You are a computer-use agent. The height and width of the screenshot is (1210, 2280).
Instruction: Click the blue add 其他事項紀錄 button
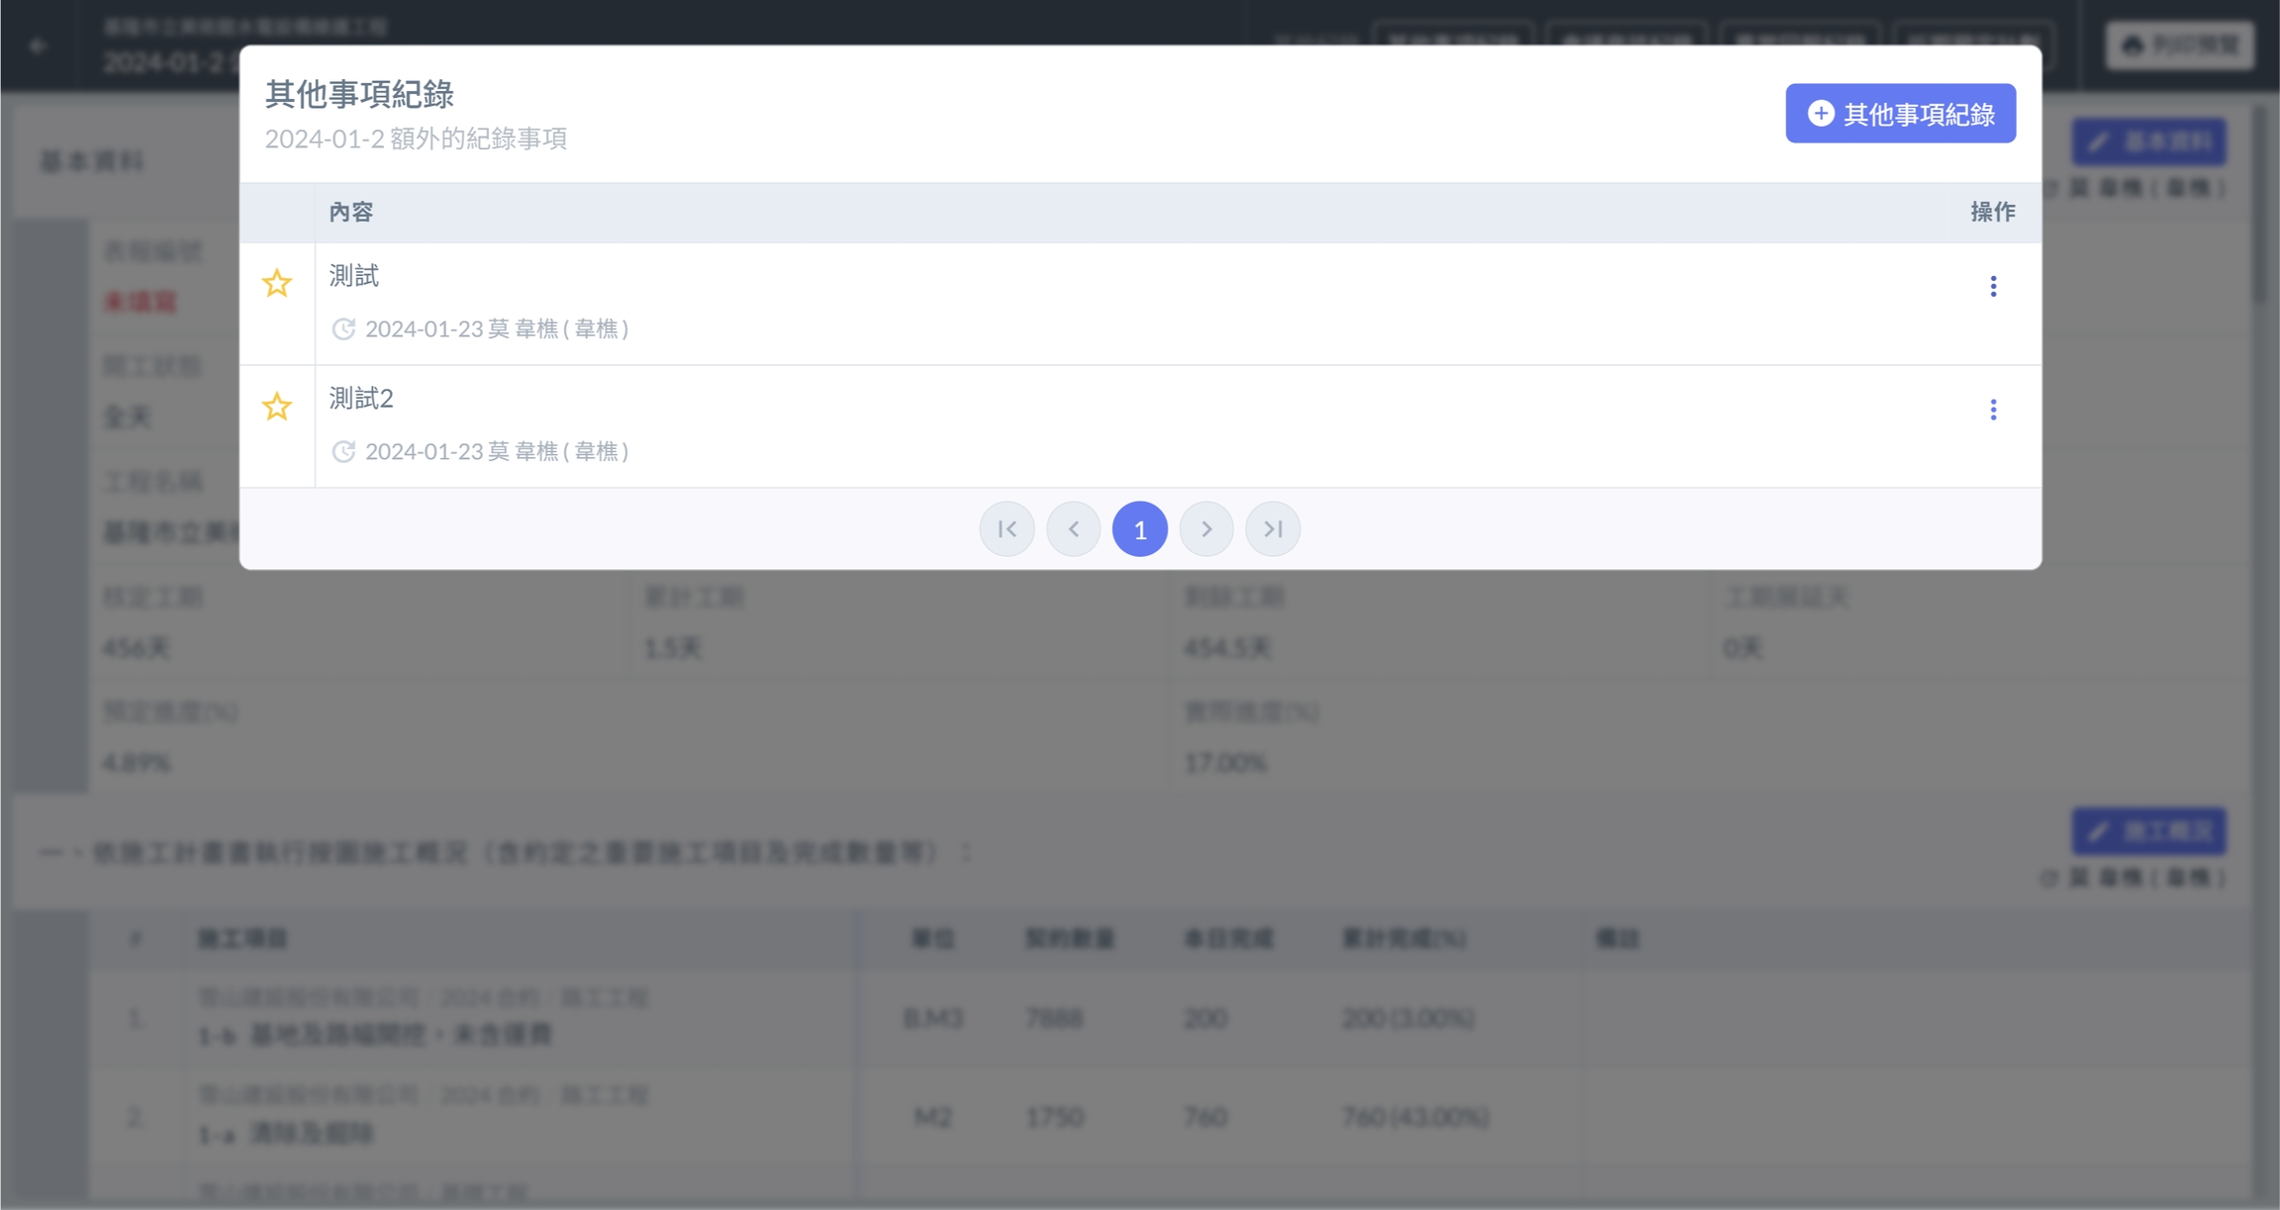1900,114
